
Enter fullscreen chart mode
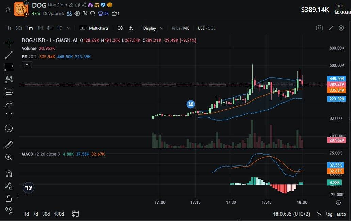click(x=331, y=28)
